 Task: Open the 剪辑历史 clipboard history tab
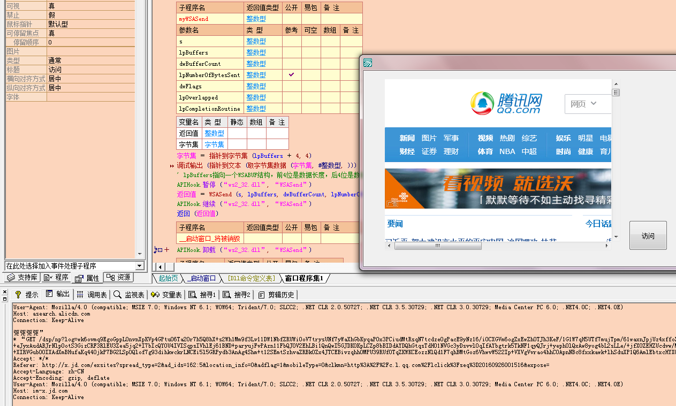[276, 295]
